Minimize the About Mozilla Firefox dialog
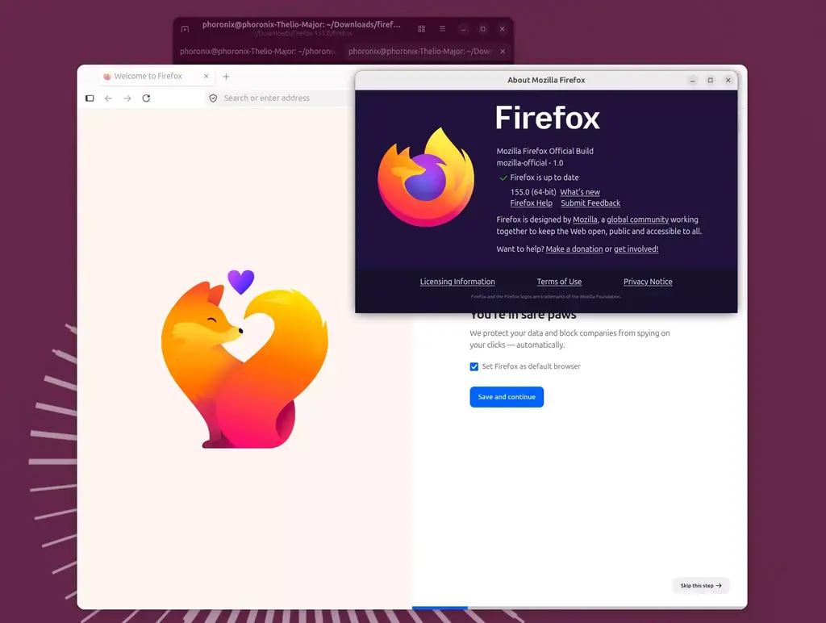 693,80
